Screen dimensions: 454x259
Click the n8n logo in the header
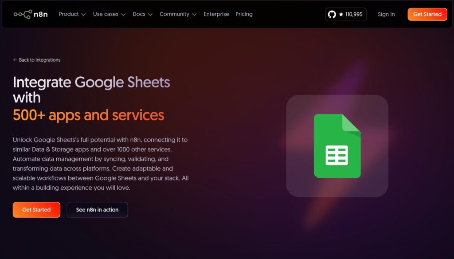coord(31,14)
